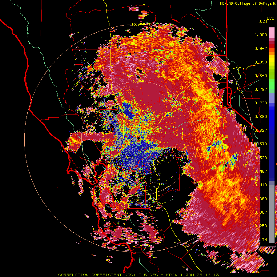Click the 0.360 color scale value

click(x=261, y=199)
